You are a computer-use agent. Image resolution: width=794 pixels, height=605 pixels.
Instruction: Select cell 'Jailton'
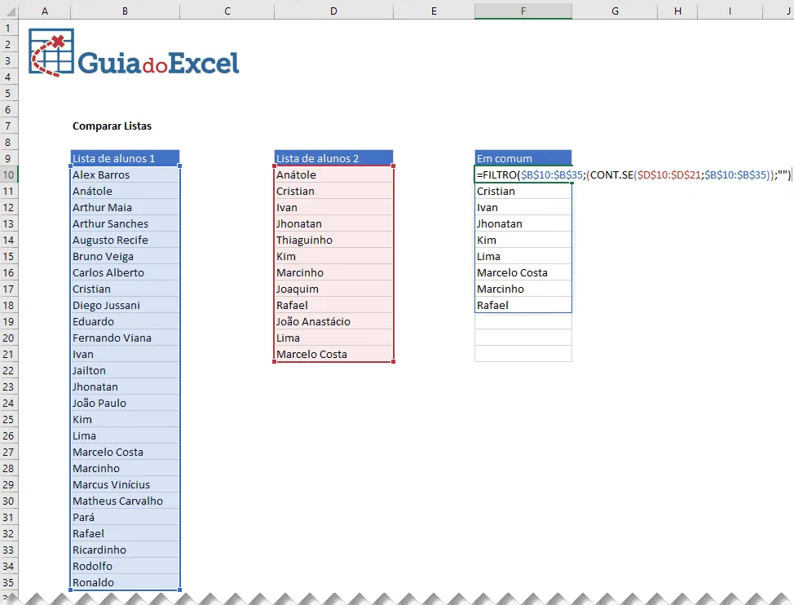click(x=125, y=371)
